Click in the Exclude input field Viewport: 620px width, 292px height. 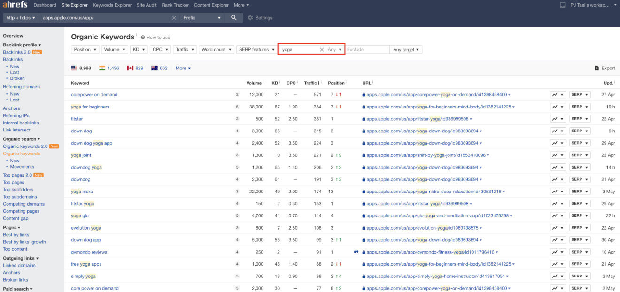367,49
